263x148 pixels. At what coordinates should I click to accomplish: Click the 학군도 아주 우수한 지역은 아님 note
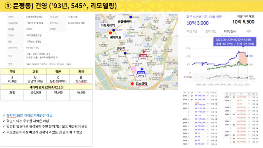[28, 121]
